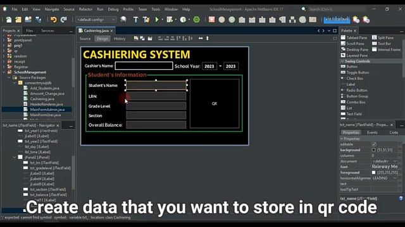Pick Radio Button from Palette
Image resolution: width=405 pixels, height=227 pixels.
click(354, 90)
